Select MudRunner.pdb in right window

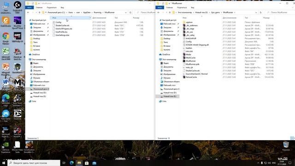tap(192, 64)
